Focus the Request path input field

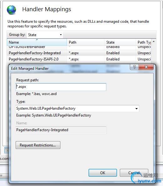point(61,87)
